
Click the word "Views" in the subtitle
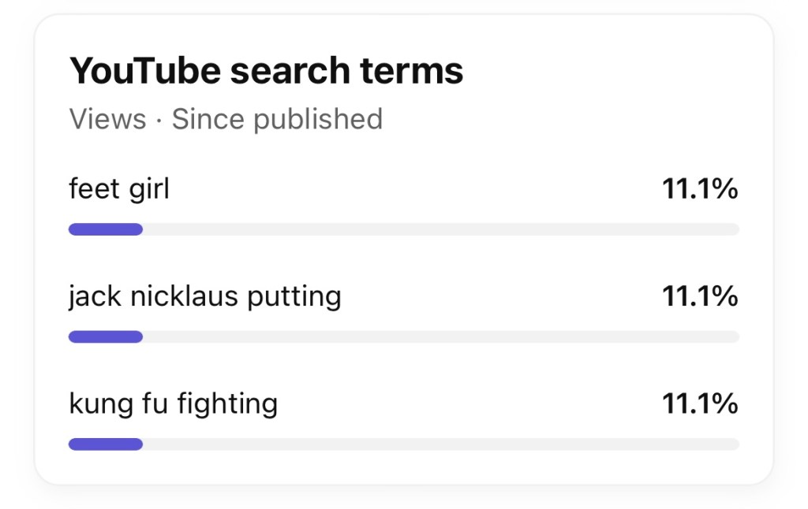[x=107, y=120]
